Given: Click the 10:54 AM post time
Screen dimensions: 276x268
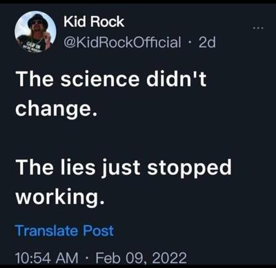Looking at the screenshot, I should [x=47, y=258].
